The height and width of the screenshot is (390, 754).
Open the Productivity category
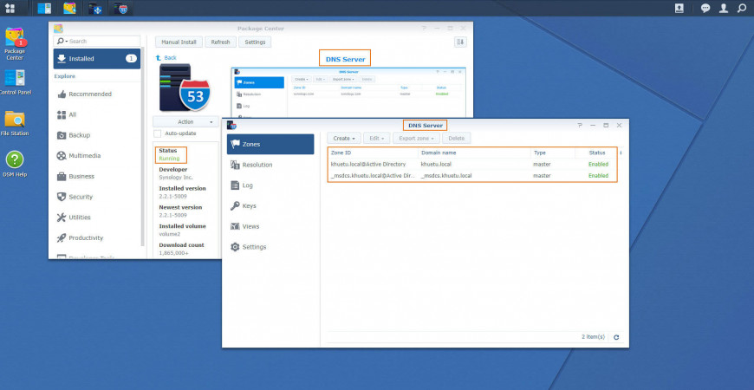point(97,238)
